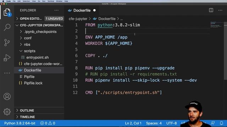
Task: Click 'WORKDIR ${APP_HOME}' code line
Action: click(109, 43)
